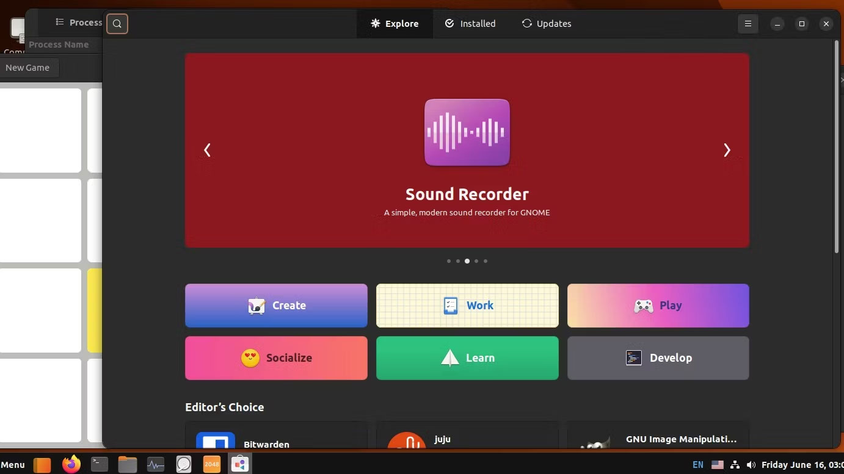Switch to 2048 game taskbar icon
The image size is (844, 474).
click(212, 464)
